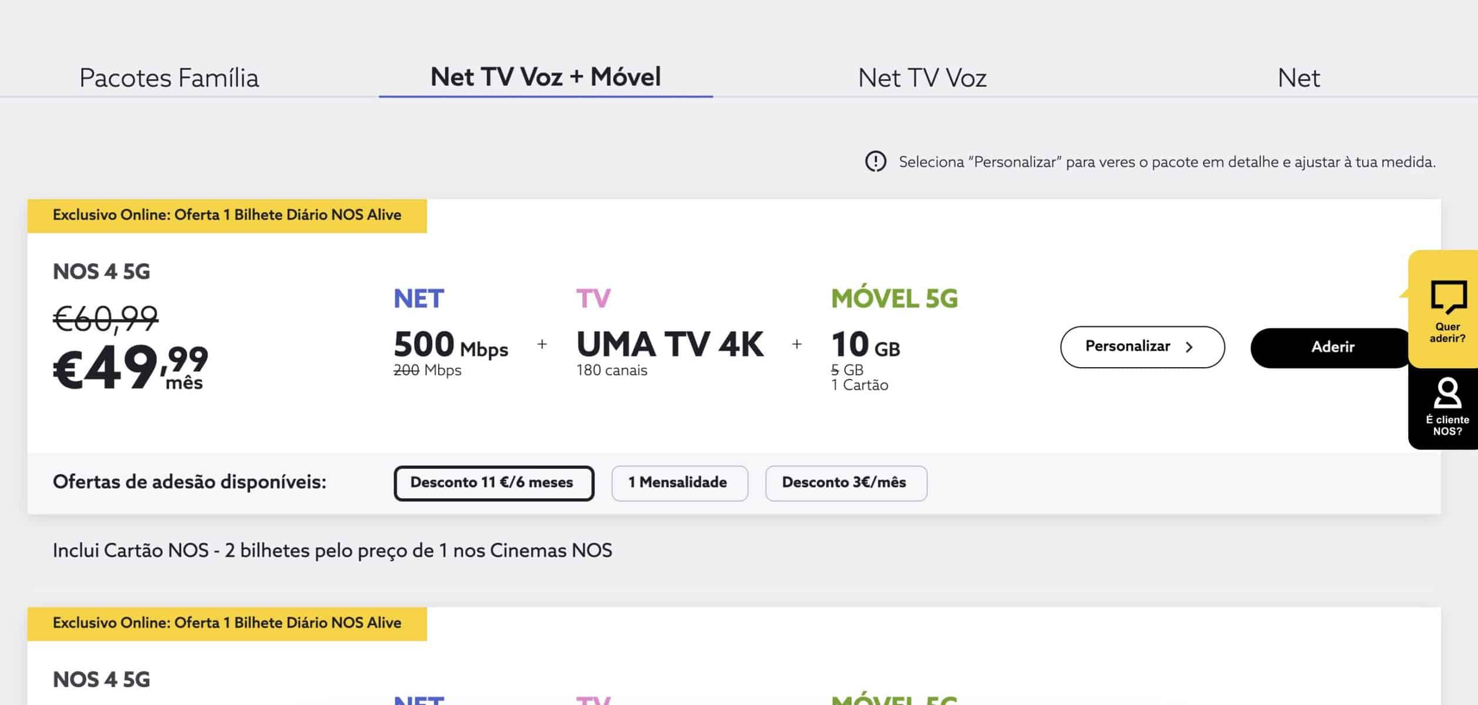
Task: Click the "MÓVEL 5G" plan label
Action: (x=893, y=298)
